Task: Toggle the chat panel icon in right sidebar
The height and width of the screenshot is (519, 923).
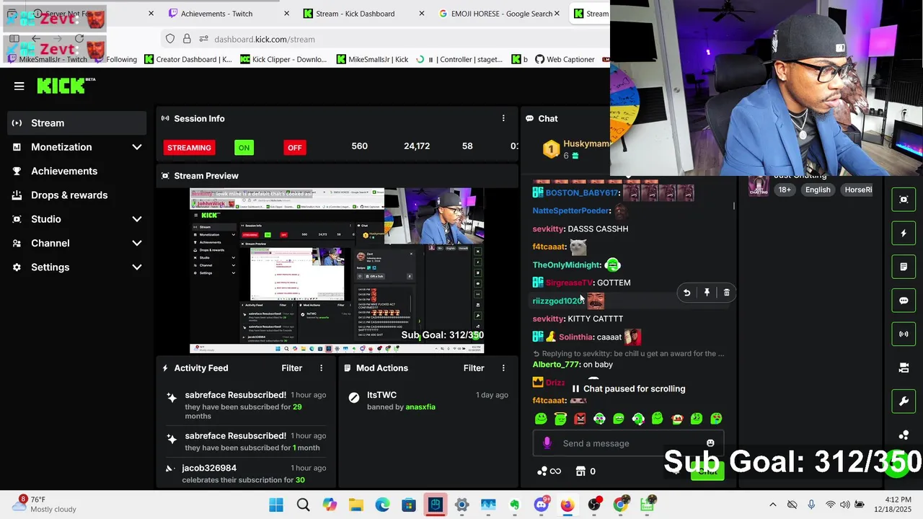Action: [904, 301]
